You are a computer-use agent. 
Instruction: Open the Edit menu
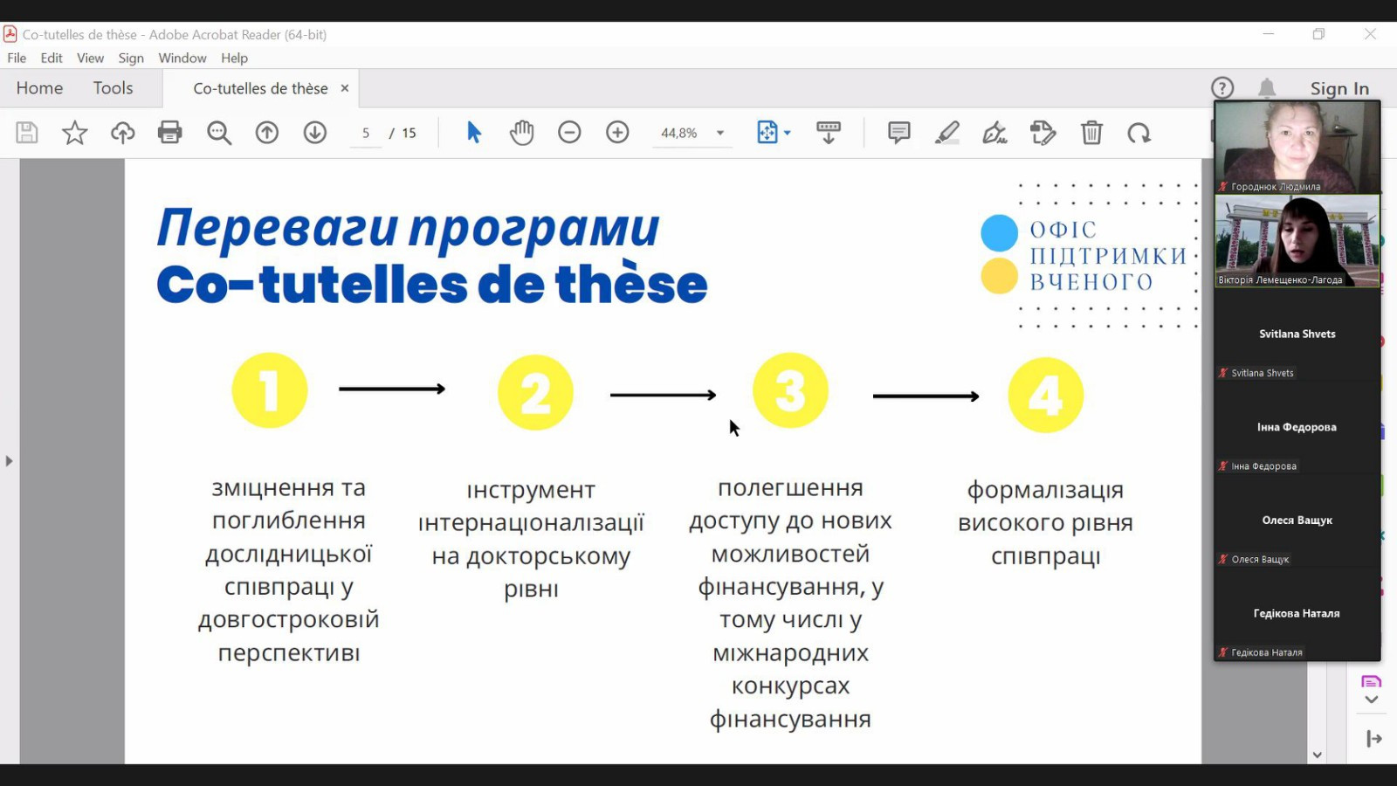[x=52, y=58]
